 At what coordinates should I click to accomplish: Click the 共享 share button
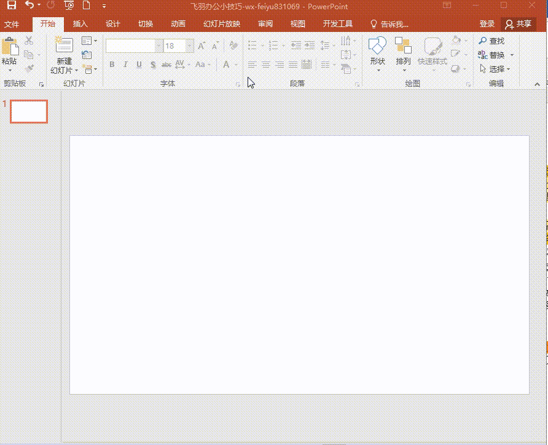pyautogui.click(x=519, y=24)
